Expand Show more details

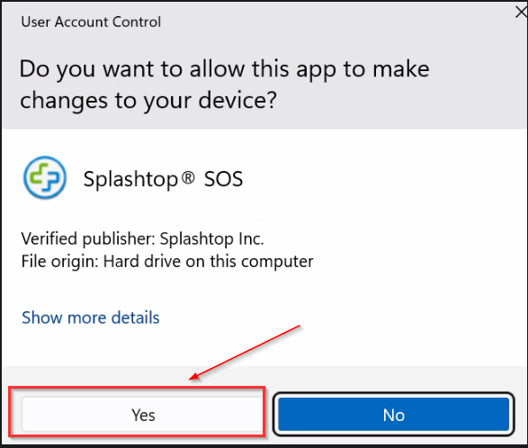point(91,318)
